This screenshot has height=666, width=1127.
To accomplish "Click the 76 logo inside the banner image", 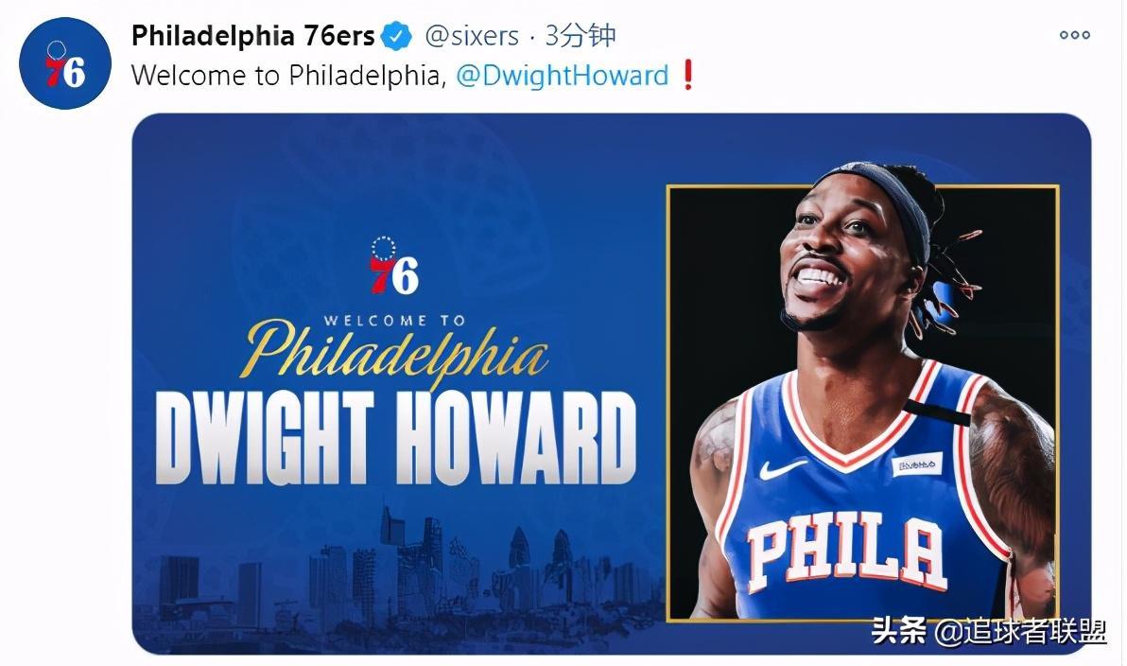I will [x=393, y=266].
